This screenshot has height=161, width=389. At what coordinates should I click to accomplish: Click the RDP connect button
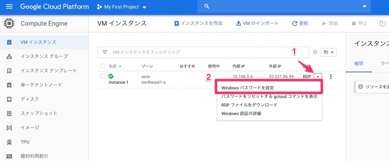[307, 77]
